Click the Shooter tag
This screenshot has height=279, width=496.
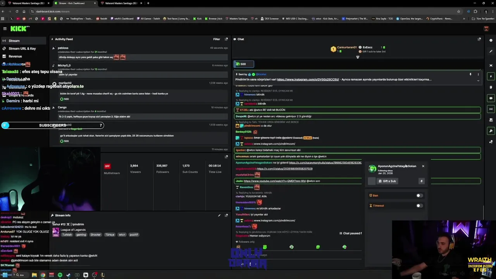tap(95, 235)
